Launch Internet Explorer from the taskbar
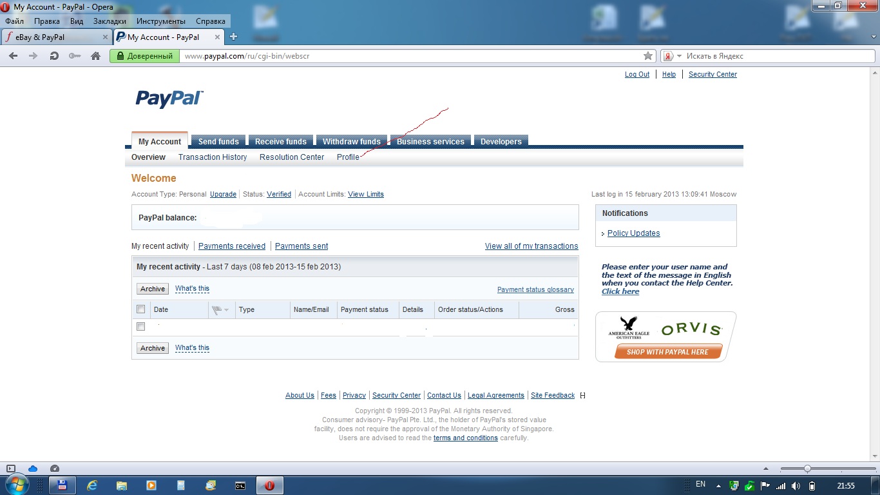Viewport: 880px width, 495px height. tap(93, 485)
